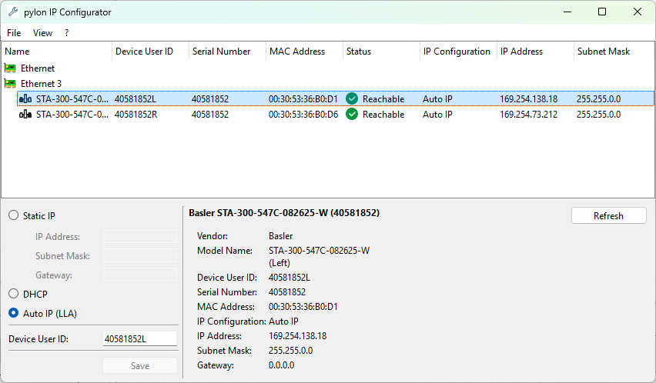This screenshot has width=656, height=383.
Task: Click the Device User ID input field
Action: click(140, 338)
